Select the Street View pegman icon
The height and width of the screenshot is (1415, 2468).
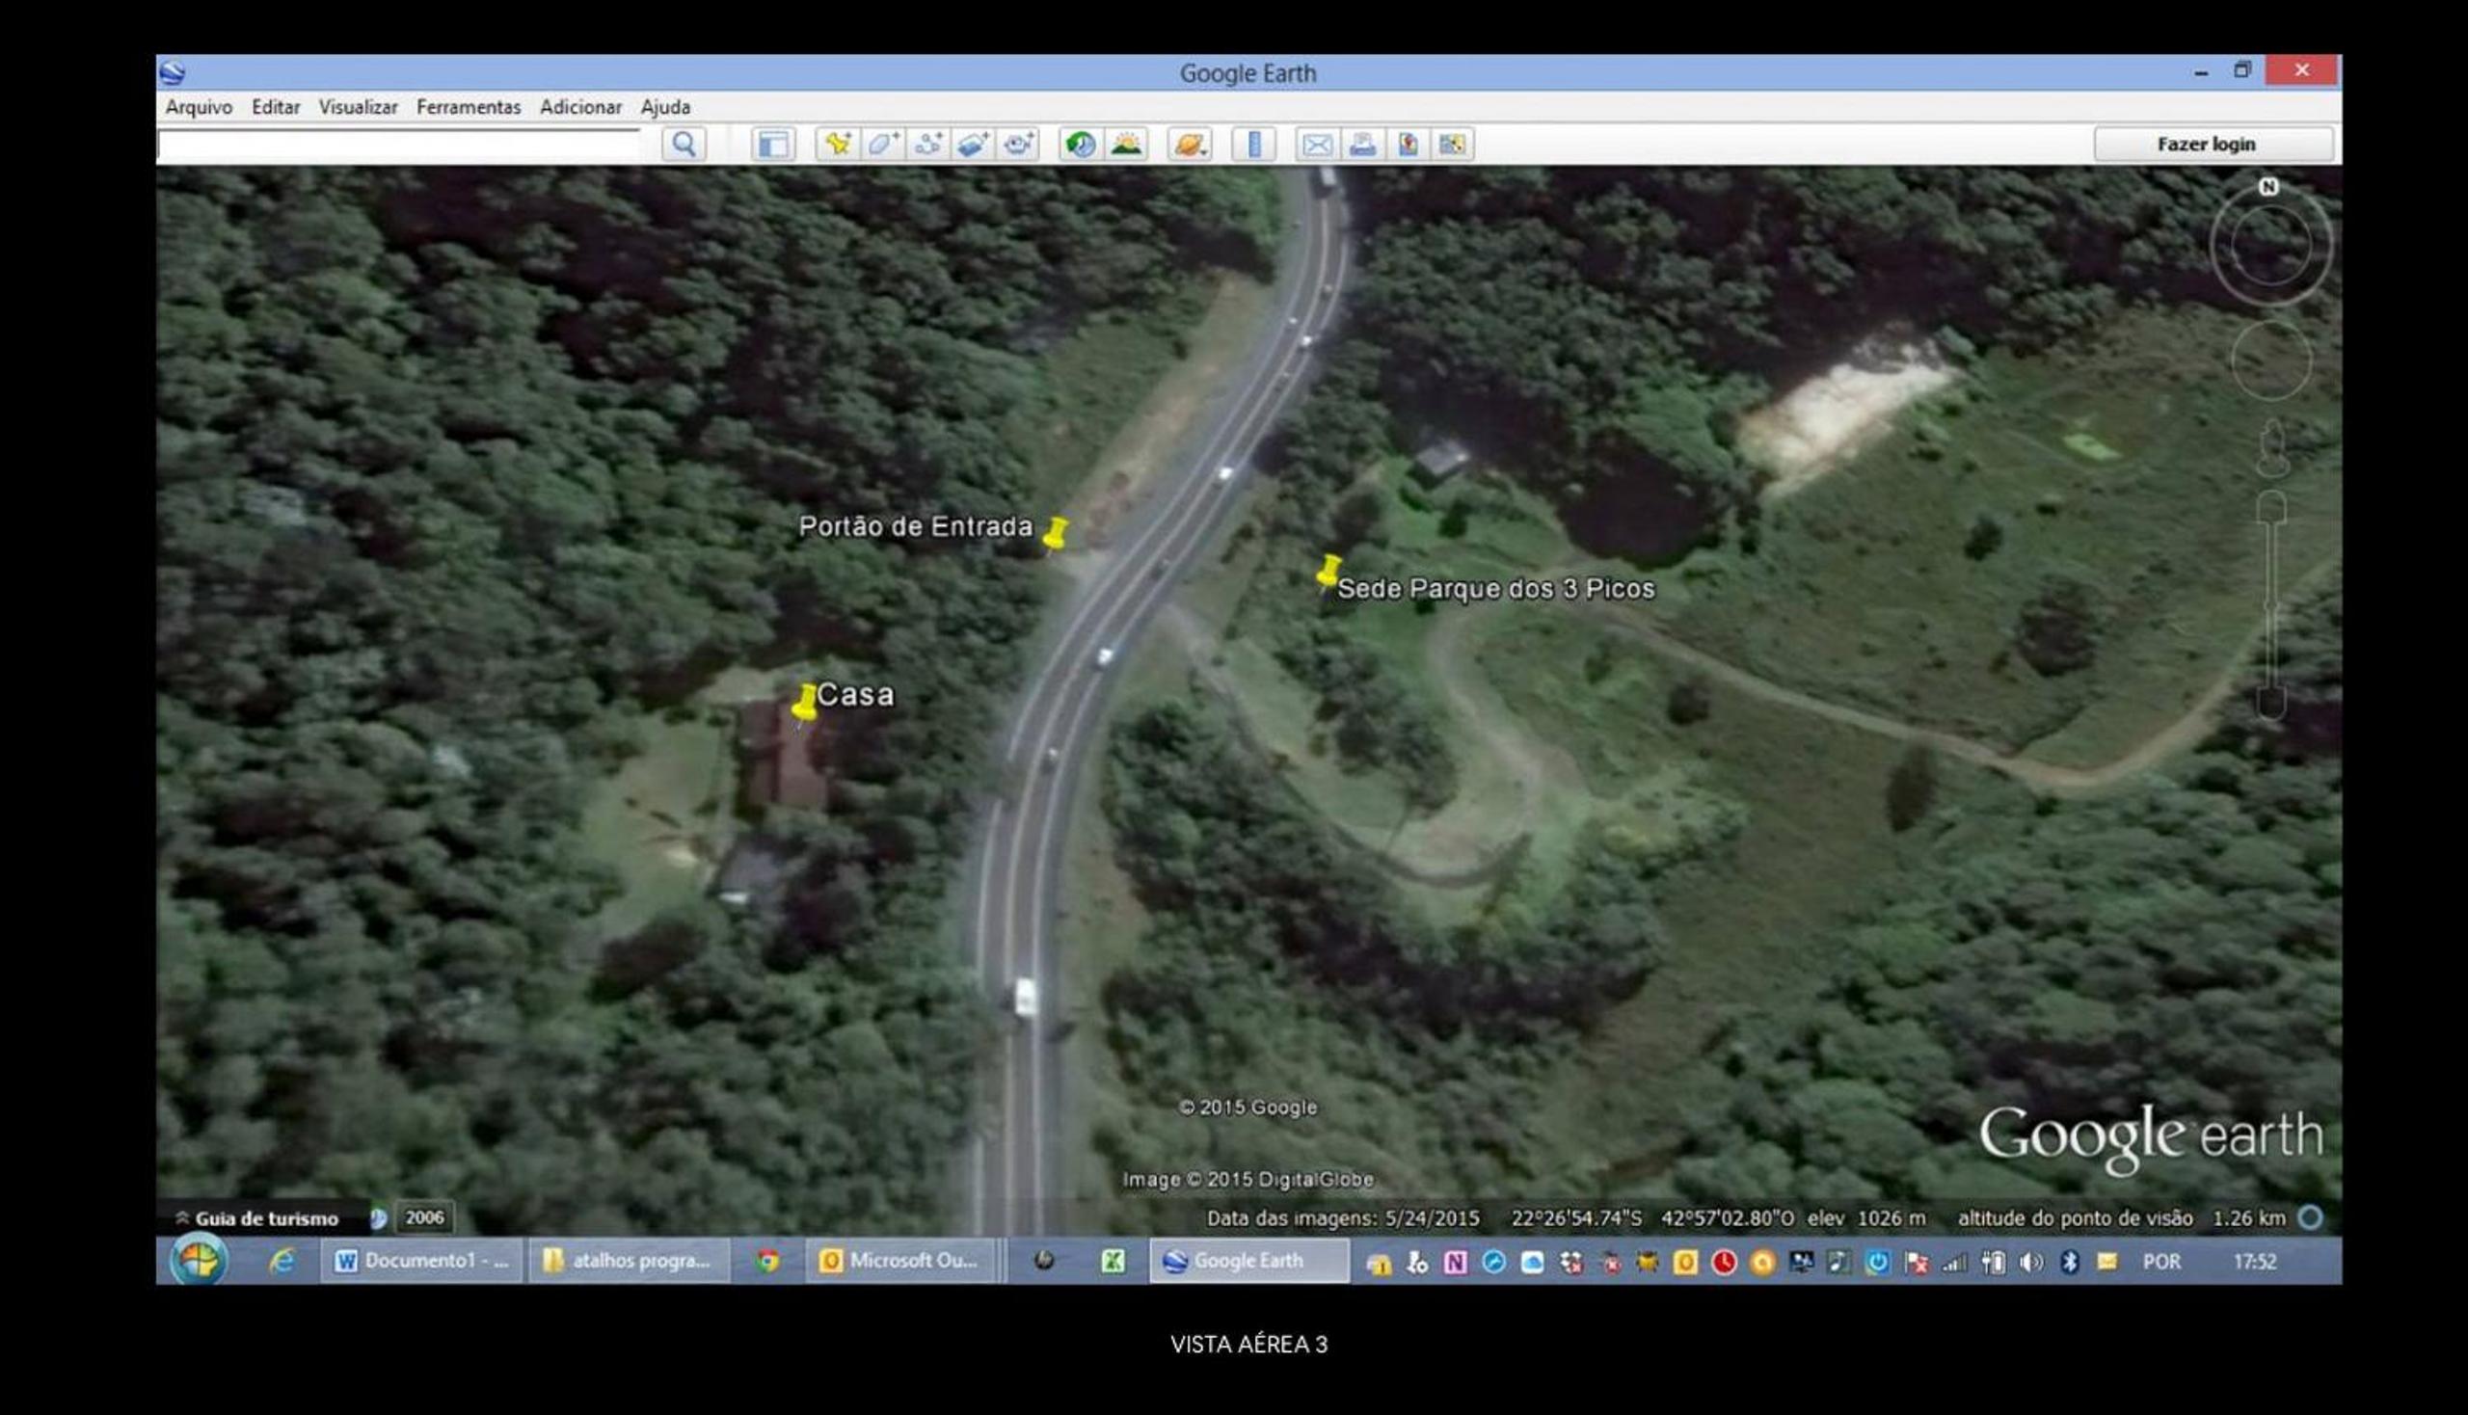(2271, 448)
